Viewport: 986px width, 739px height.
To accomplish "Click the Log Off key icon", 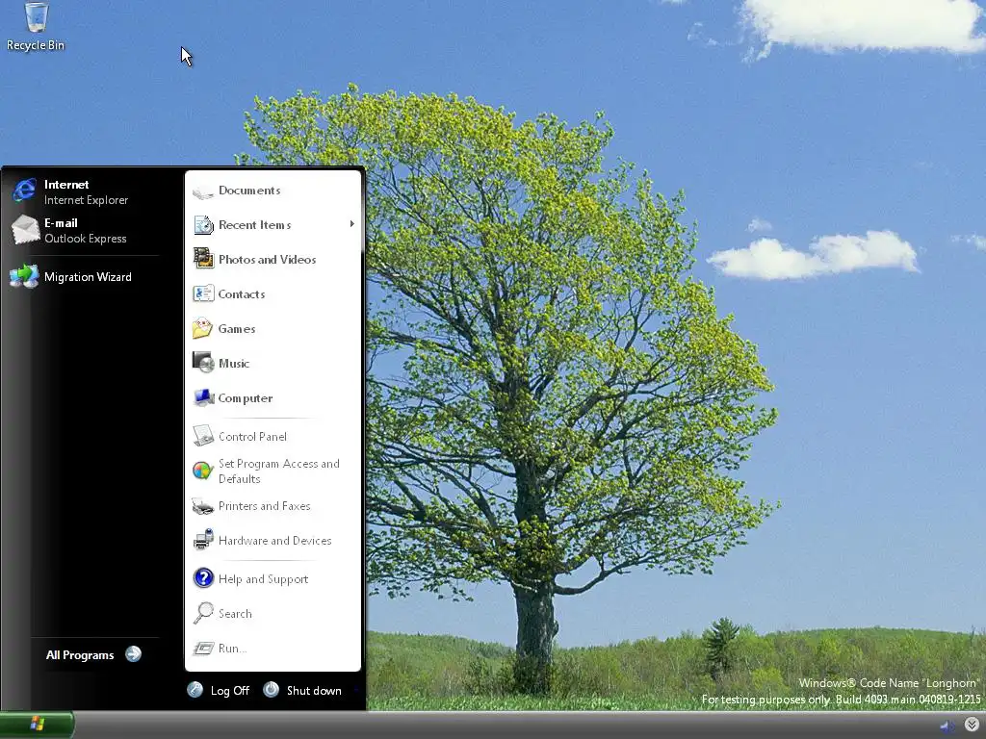I will tap(195, 690).
